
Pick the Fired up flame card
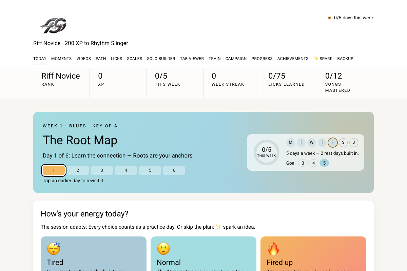[313, 254]
